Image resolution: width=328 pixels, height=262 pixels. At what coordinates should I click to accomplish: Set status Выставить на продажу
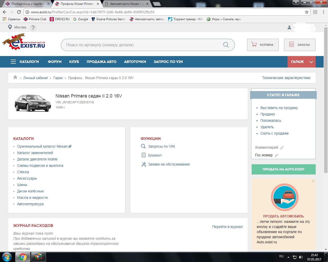tap(279, 108)
